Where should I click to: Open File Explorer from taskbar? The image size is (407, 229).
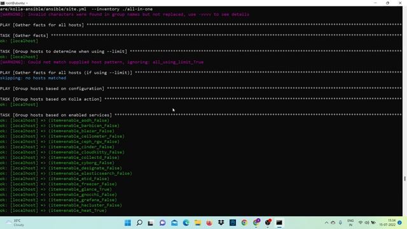click(x=198, y=223)
